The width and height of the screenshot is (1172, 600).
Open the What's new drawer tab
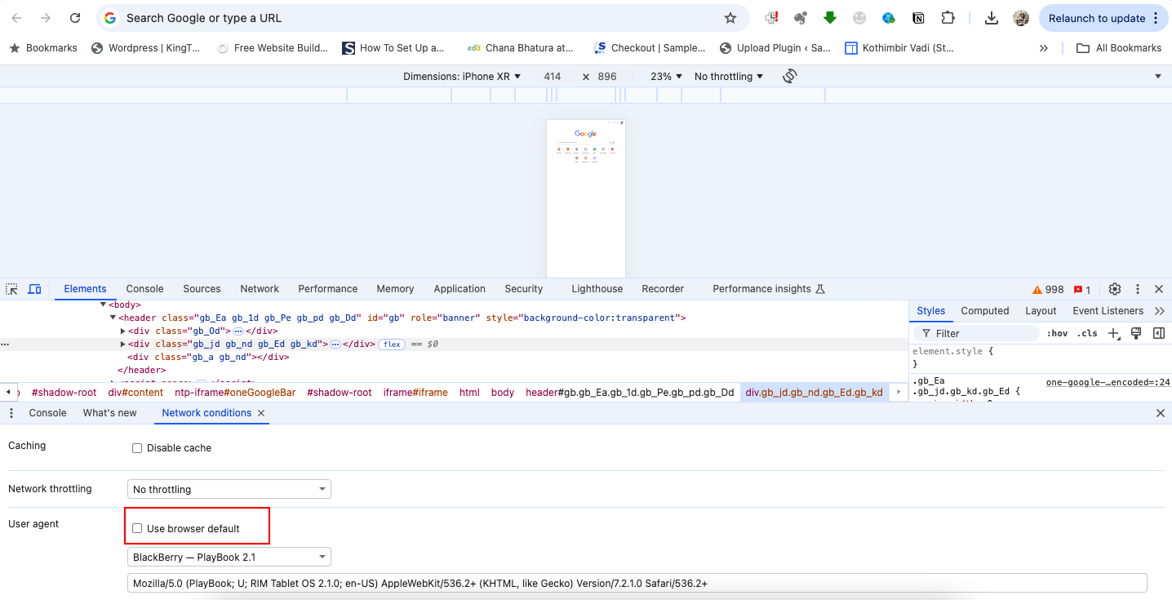[x=109, y=413]
